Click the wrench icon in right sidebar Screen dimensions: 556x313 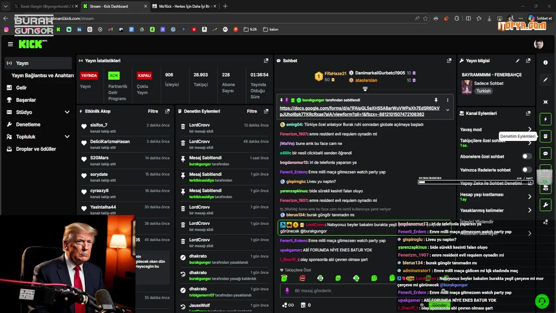546,205
